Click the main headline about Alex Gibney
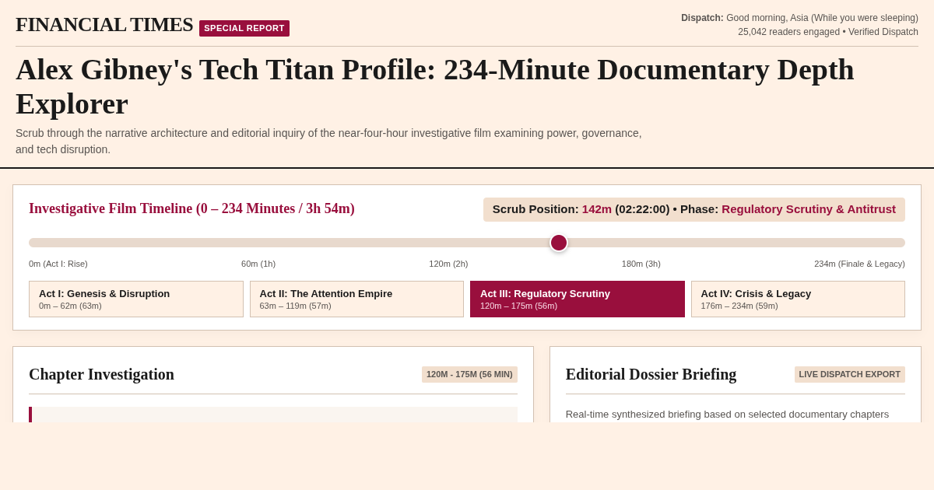934x490 pixels. click(435, 86)
